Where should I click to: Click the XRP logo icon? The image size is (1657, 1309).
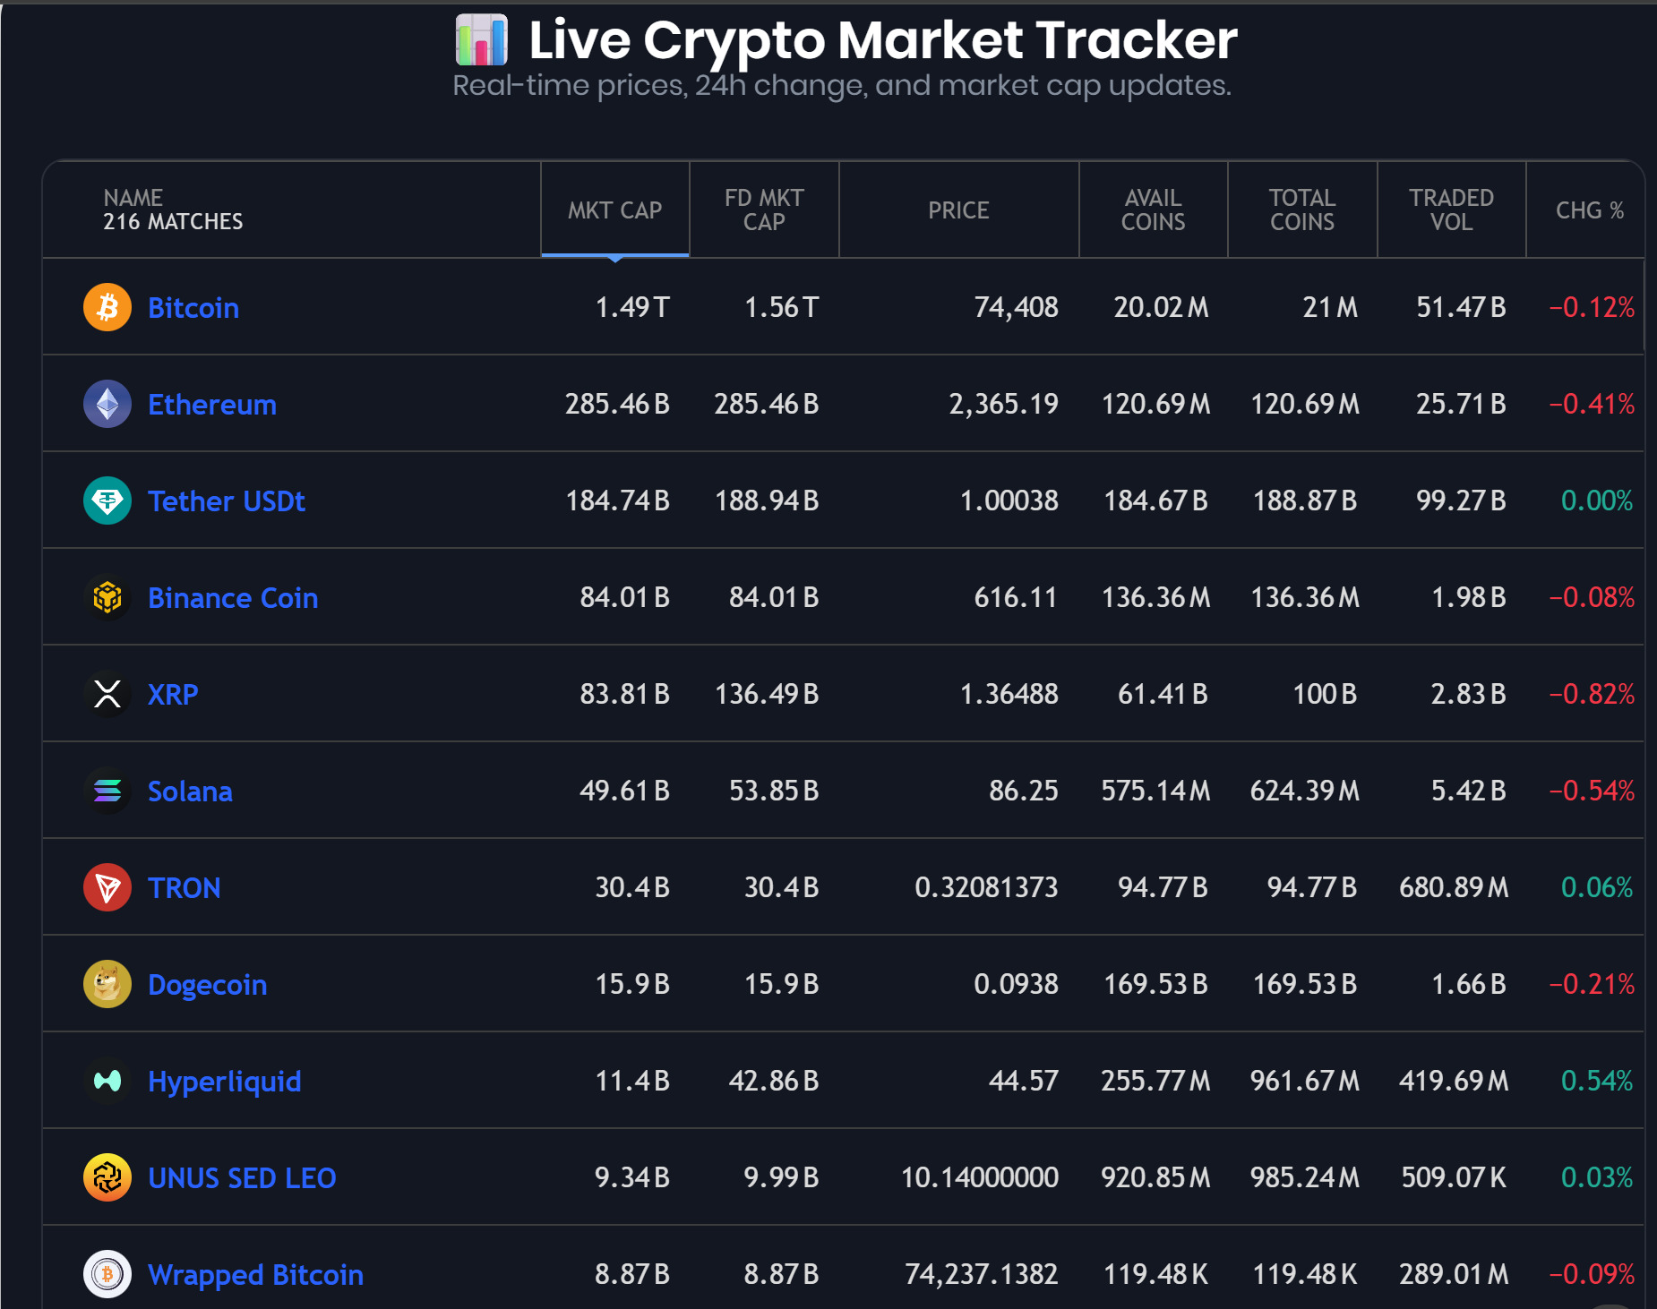[x=107, y=694]
